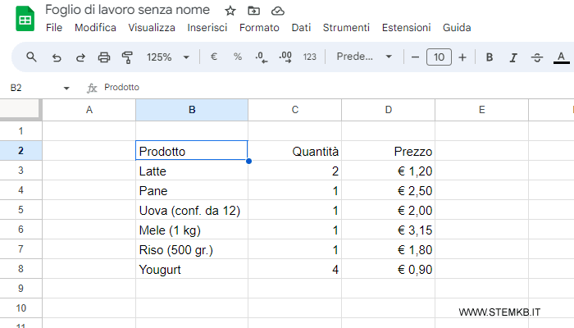
Task: Open the 125% zoom dropdown
Action: point(167,57)
